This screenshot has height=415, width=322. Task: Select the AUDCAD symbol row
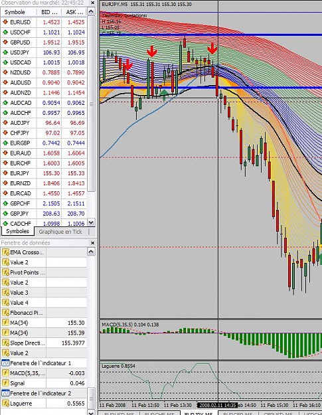(x=44, y=102)
